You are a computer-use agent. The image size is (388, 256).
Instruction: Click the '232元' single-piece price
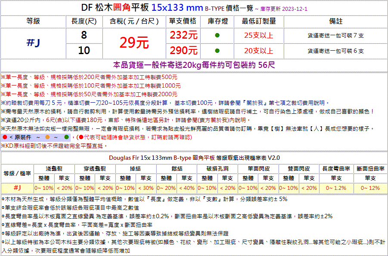(x=183, y=35)
